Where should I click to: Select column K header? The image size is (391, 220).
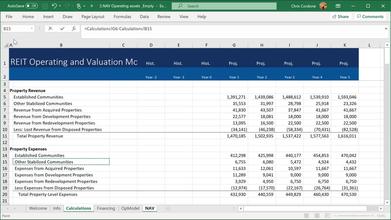[345, 45]
